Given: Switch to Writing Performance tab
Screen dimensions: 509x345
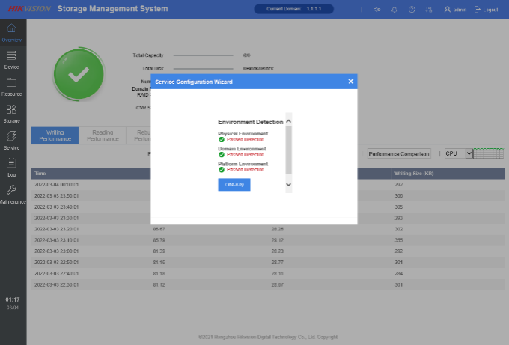Looking at the screenshot, I should pyautogui.click(x=55, y=135).
